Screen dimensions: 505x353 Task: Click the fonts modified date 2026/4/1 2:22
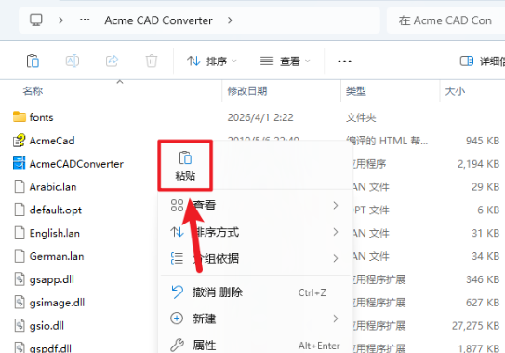[260, 117]
